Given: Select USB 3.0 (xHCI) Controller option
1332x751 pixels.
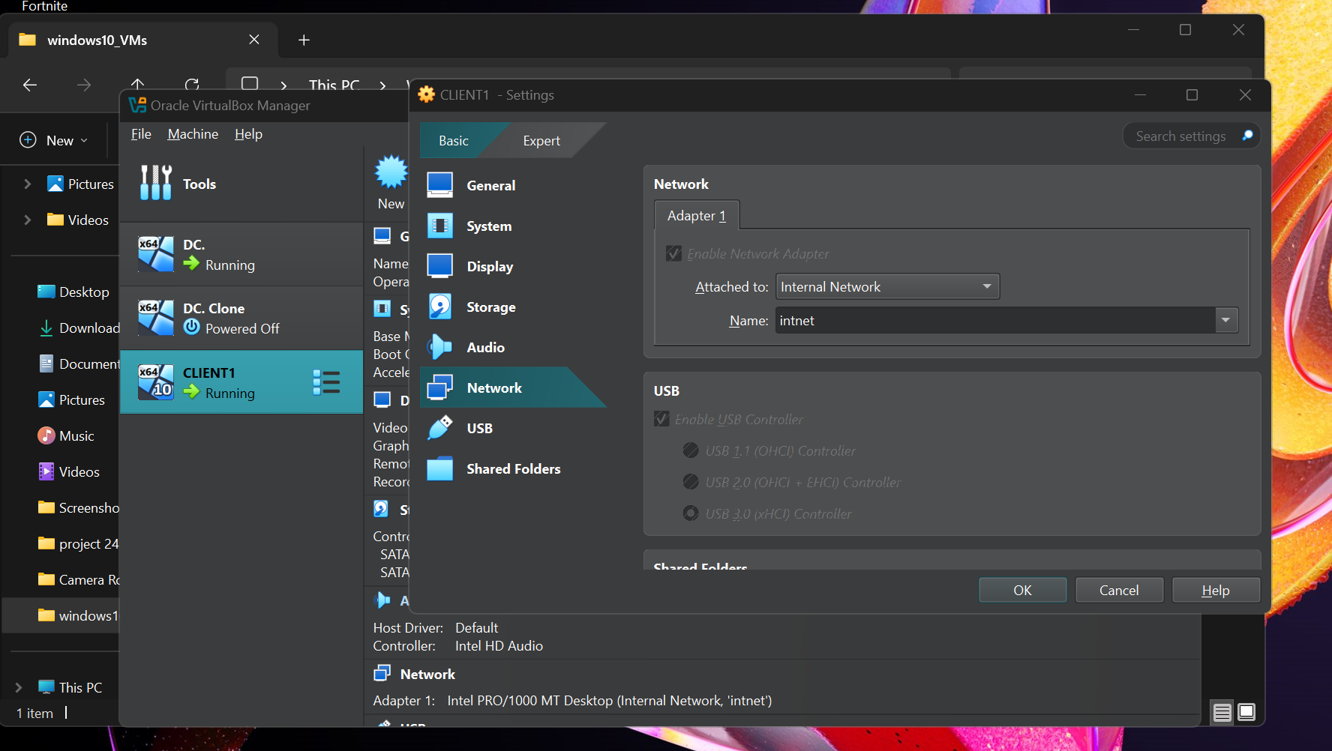Looking at the screenshot, I should pos(691,513).
